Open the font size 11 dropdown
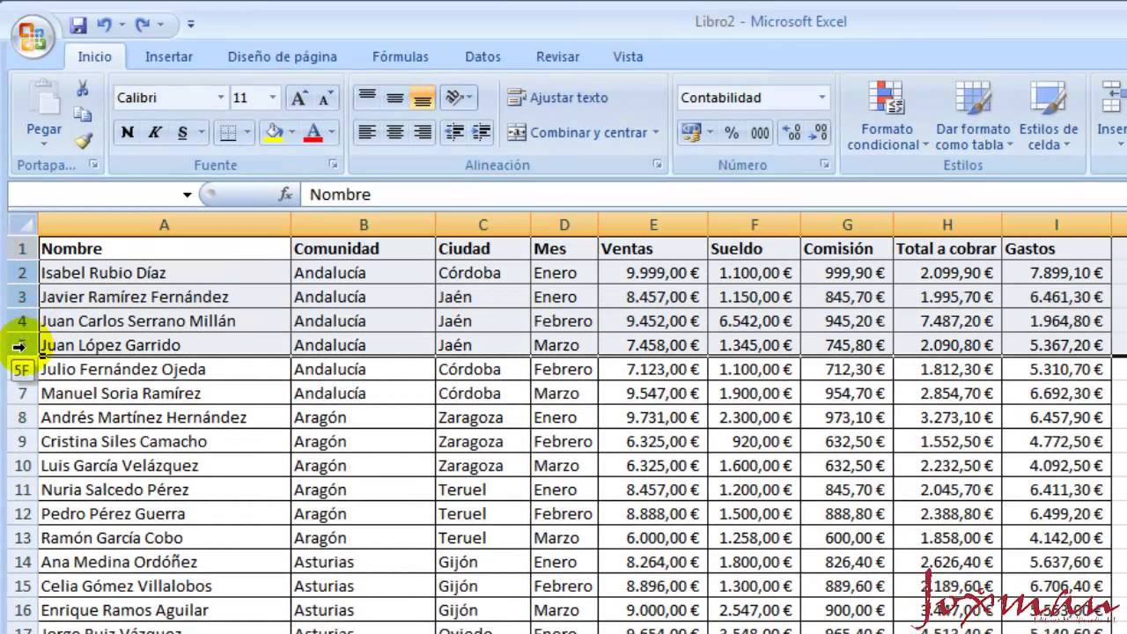 [x=273, y=98]
